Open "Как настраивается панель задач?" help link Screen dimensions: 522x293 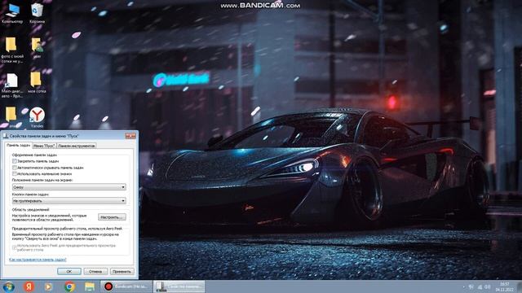tap(38, 260)
